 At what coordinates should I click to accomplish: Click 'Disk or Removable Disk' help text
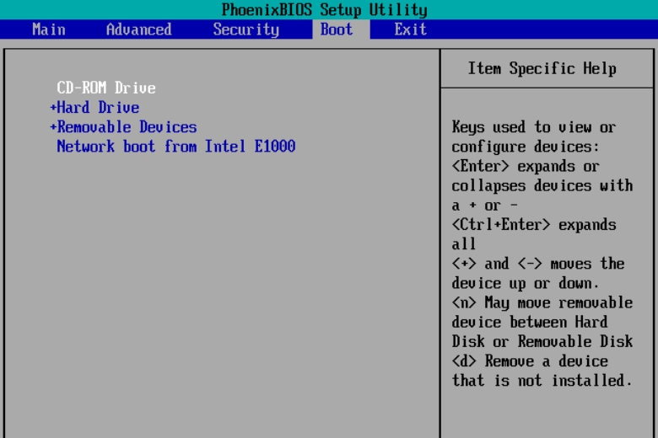542,342
